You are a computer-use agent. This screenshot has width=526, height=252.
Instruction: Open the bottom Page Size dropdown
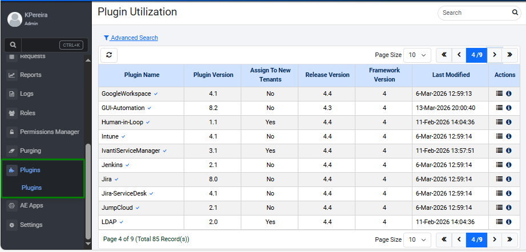[x=417, y=239]
